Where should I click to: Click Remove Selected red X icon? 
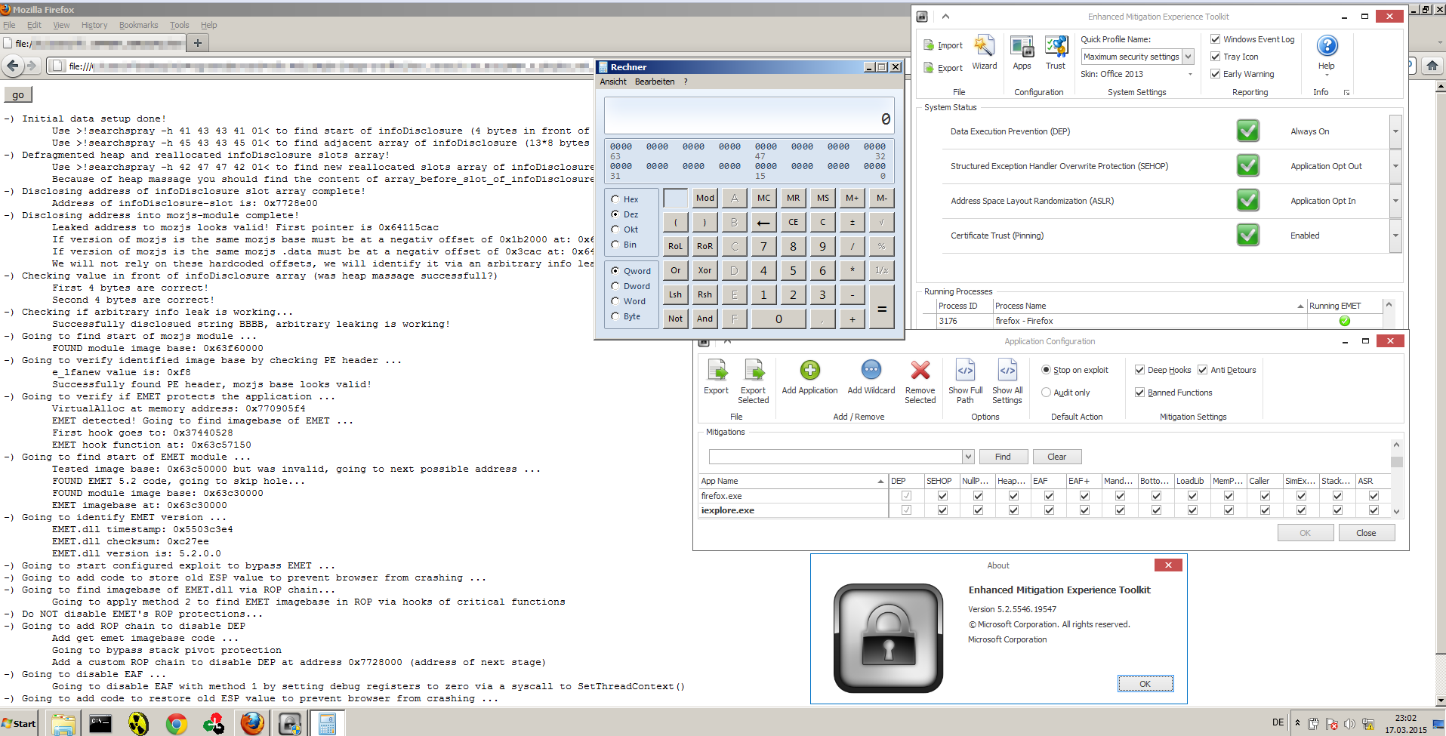coord(920,370)
